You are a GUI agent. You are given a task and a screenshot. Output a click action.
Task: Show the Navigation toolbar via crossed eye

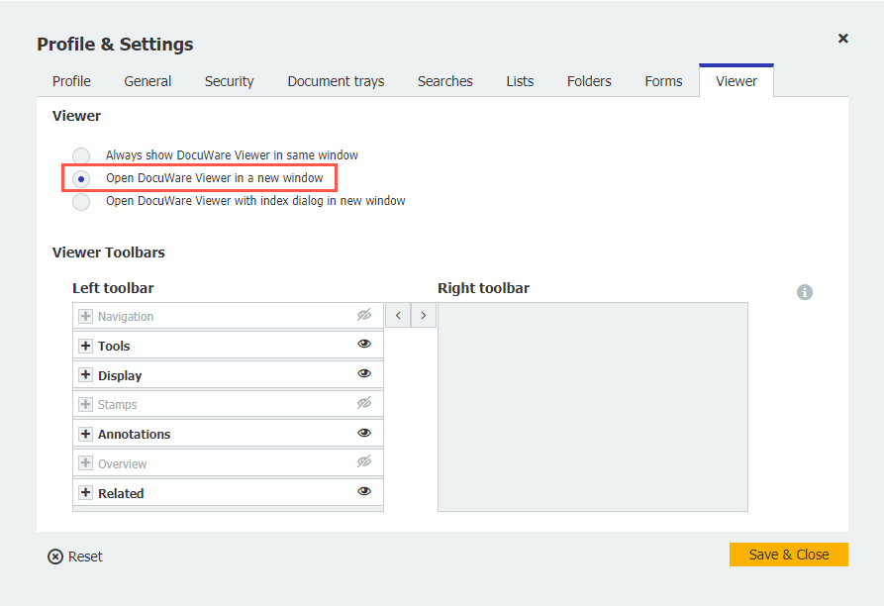364,315
